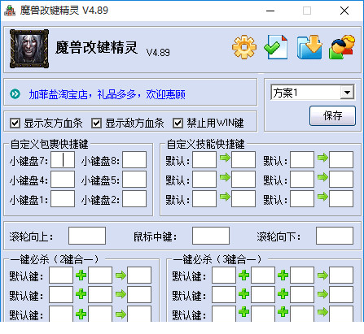Image resolution: width=364 pixels, height=334 pixels.
Task: Click the 一键必杀（3键合一） group label
Action: tap(217, 259)
